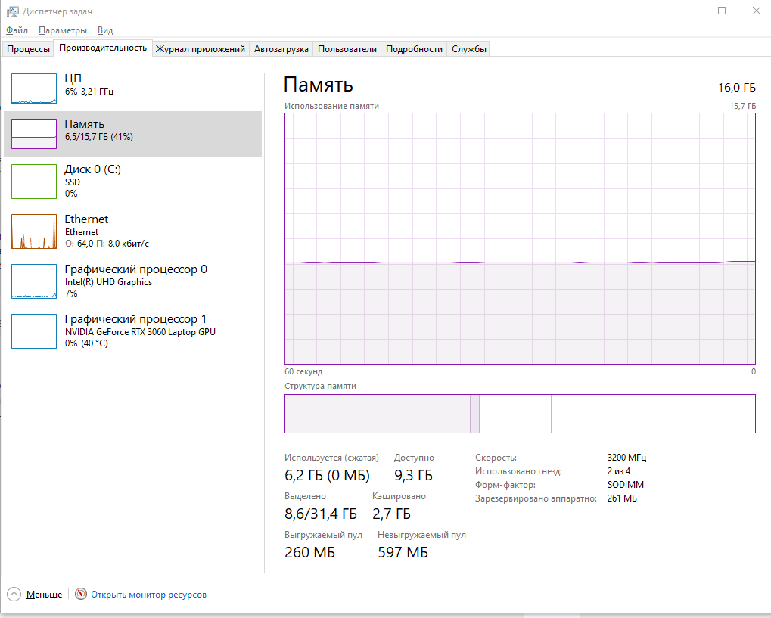Click the resource monitor icon at bottom
771x618 pixels.
tap(81, 594)
